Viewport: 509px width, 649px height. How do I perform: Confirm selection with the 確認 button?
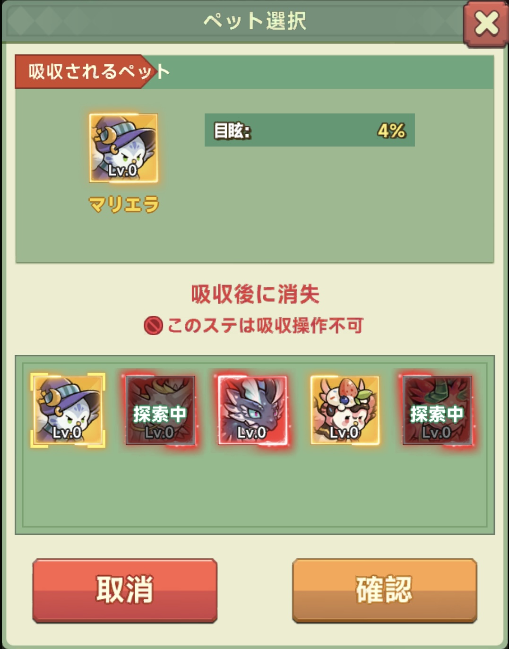(x=384, y=590)
